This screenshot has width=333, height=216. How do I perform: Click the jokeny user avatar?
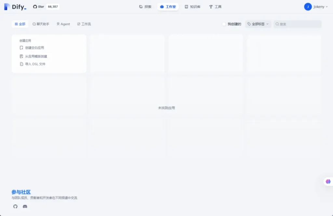(308, 7)
